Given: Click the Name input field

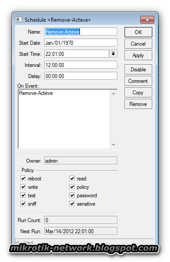Looking at the screenshot, I should click(81, 31).
